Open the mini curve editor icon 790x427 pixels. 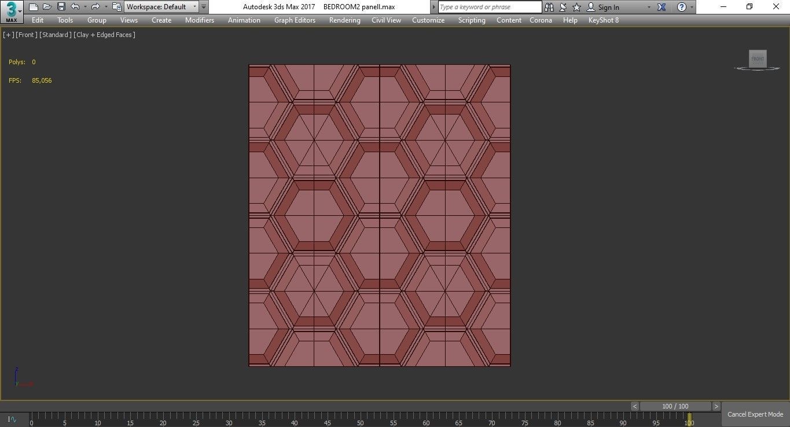point(12,419)
